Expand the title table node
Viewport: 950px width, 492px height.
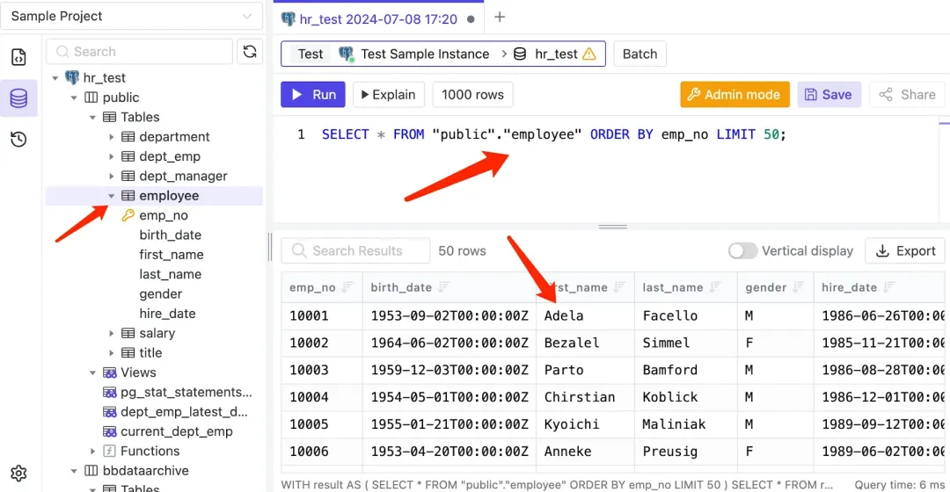pyautogui.click(x=112, y=353)
